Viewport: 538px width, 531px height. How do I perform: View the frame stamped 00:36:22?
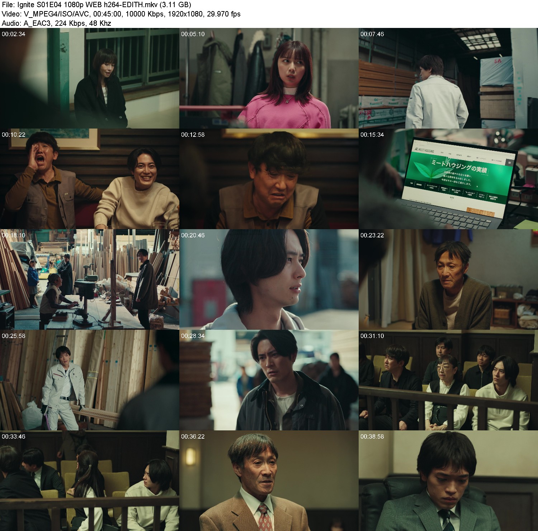tap(269, 481)
